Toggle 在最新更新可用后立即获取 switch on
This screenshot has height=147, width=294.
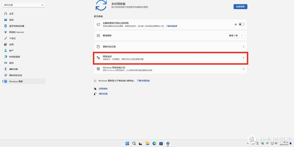[x=241, y=24]
